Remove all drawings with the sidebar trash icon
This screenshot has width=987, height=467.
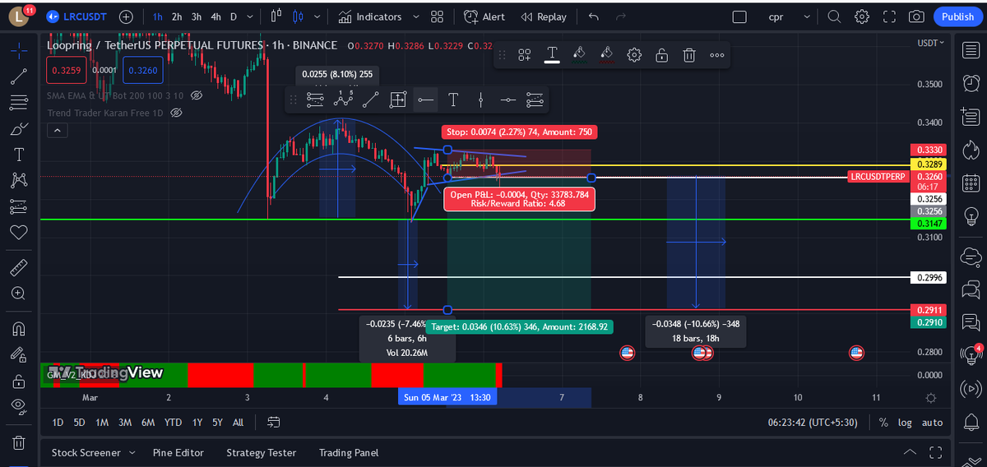pos(19,442)
